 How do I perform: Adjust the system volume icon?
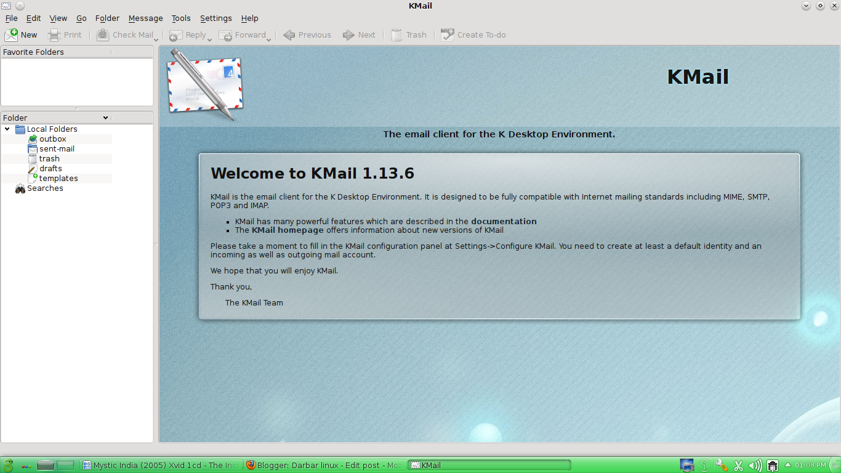point(755,465)
